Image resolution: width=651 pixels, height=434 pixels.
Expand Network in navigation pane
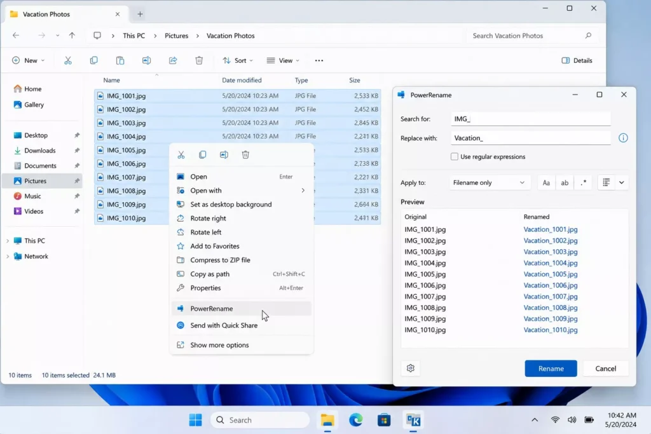click(x=8, y=257)
